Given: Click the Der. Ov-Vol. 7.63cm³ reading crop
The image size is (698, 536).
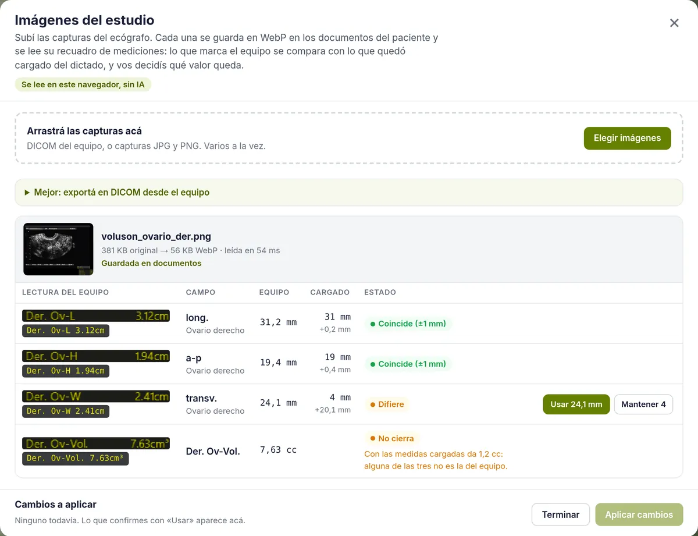Looking at the screenshot, I should (x=96, y=444).
